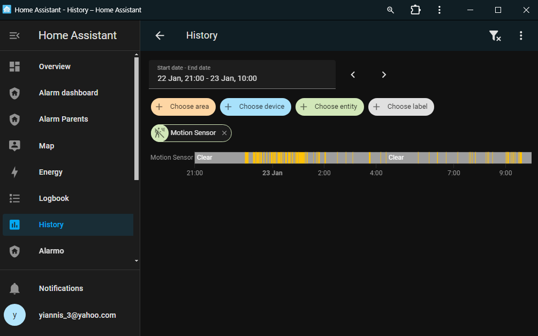The width and height of the screenshot is (538, 336).
Task: Click the Energy lightning bolt icon
Action: [x=14, y=172]
